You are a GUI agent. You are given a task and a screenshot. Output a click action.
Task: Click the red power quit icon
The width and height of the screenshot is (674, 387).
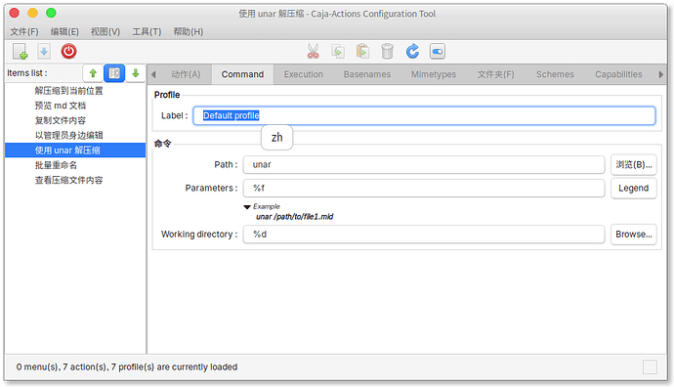coord(68,52)
